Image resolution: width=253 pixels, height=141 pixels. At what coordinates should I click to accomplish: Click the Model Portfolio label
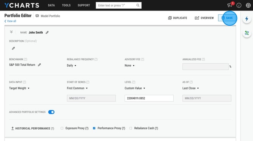click(50, 16)
